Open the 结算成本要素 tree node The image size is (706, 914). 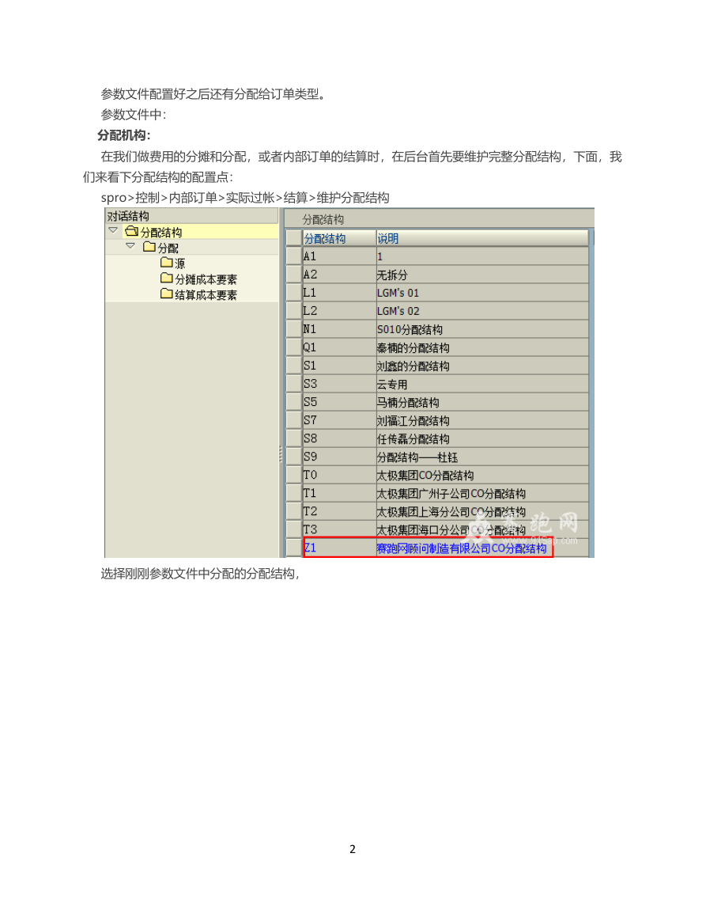206,295
